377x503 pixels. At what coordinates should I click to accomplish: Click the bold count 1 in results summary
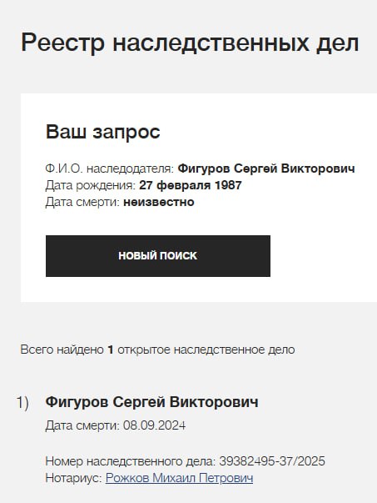pyautogui.click(x=111, y=350)
